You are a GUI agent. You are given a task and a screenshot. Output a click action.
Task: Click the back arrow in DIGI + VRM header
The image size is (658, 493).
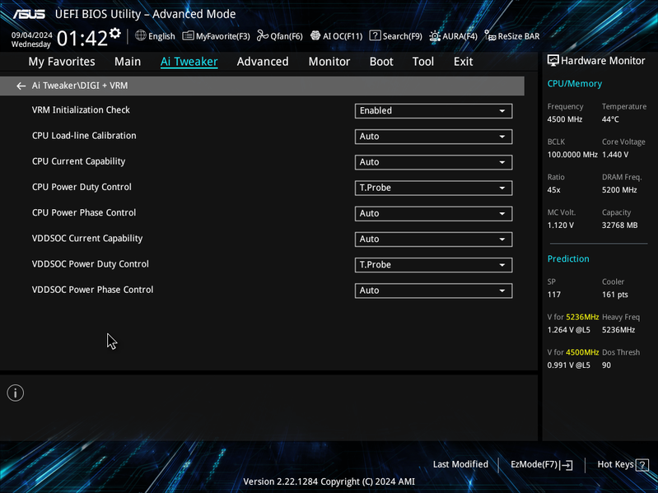pos(21,86)
